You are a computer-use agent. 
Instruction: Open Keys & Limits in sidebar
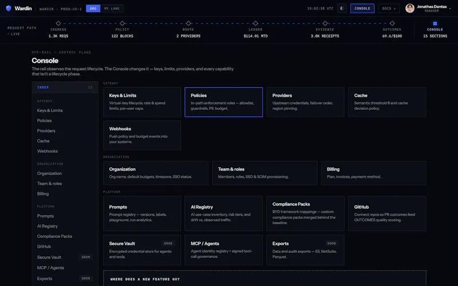50,110
